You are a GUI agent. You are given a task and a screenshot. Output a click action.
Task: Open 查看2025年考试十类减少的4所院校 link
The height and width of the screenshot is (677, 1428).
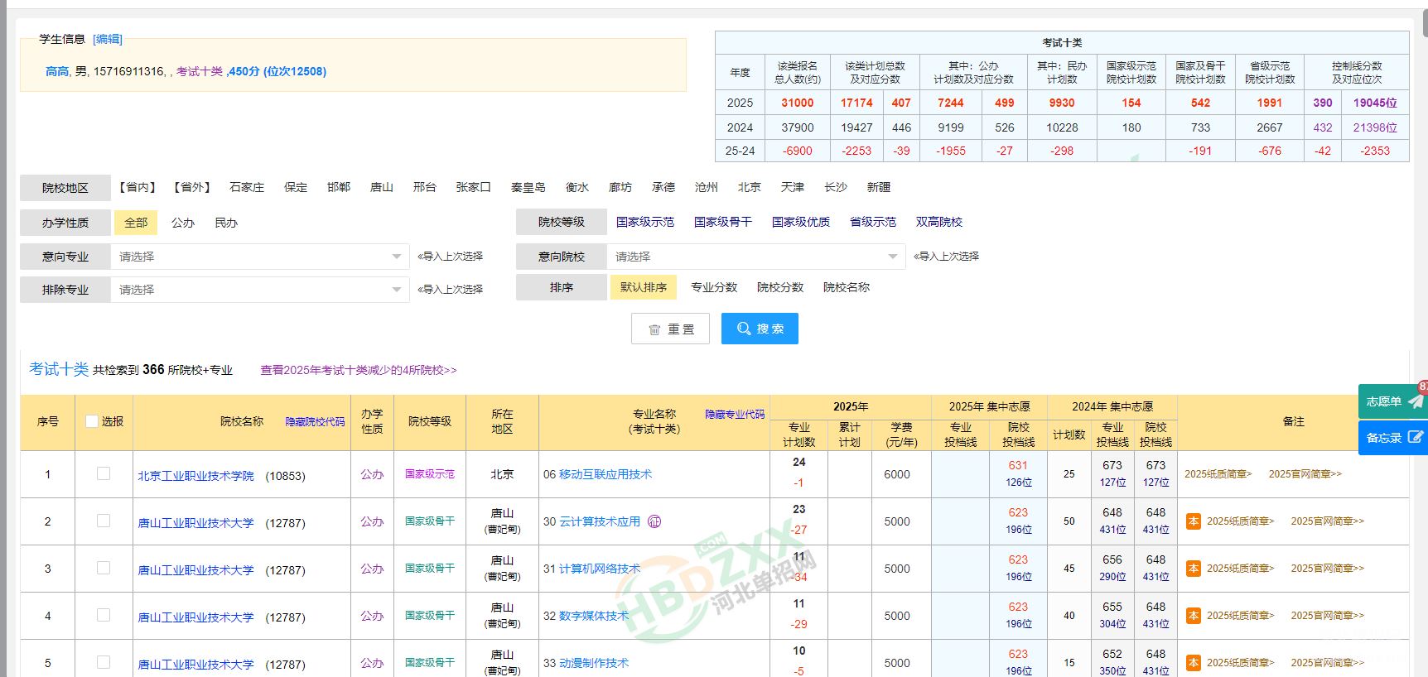[x=359, y=370]
